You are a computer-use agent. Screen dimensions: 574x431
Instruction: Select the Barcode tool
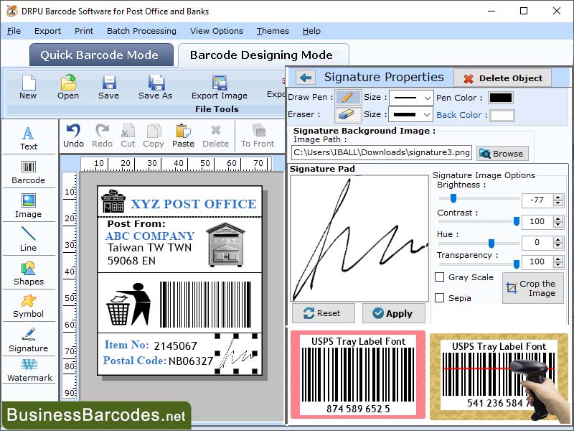point(29,172)
